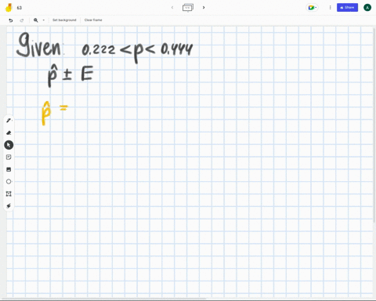Open the zoom level dropdown arrow
The width and height of the screenshot is (376, 301).
tap(44, 20)
